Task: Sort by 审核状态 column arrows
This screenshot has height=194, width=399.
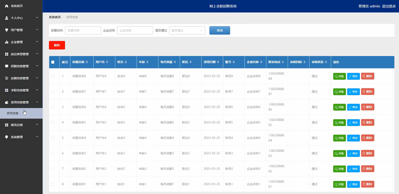Action: tap(326, 62)
